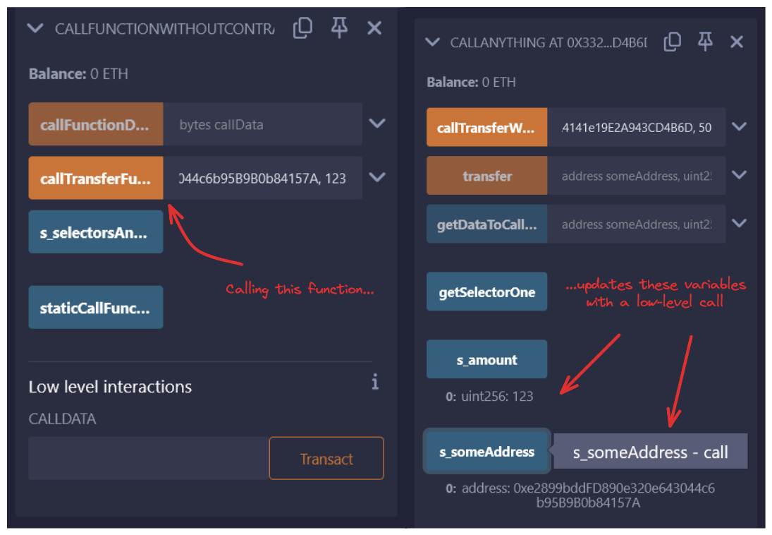Call the s_someAddress getter
The height and width of the screenshot is (535, 772).
(486, 452)
